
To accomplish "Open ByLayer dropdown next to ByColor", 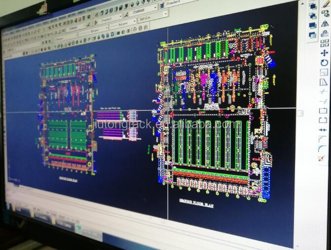I will [x=123, y=24].
